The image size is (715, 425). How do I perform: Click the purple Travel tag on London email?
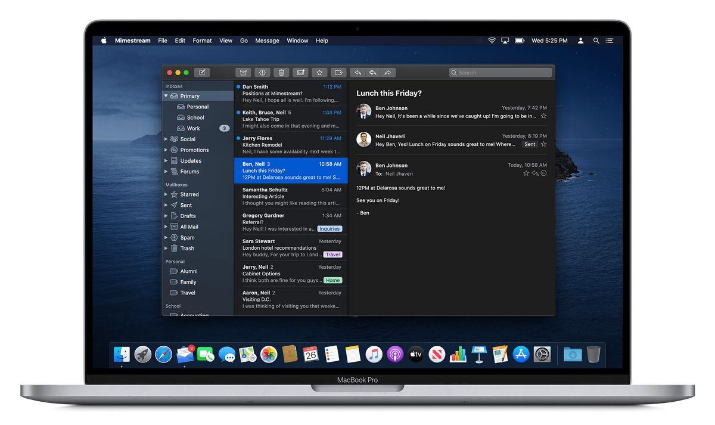pyautogui.click(x=332, y=255)
